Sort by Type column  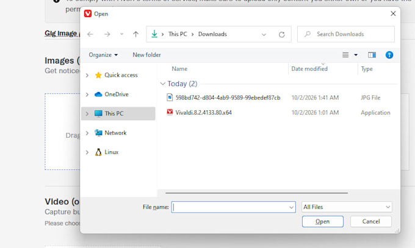[367, 69]
